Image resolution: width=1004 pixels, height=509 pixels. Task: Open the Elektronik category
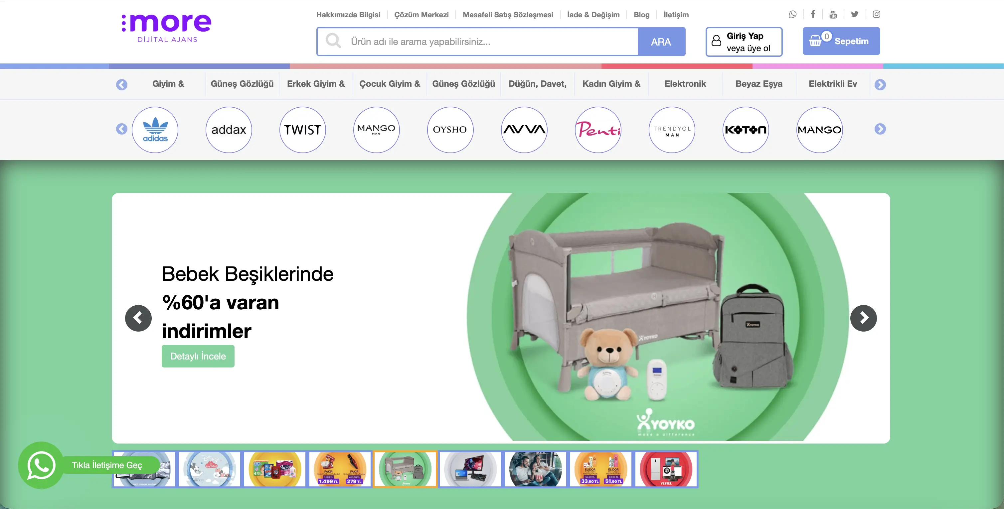click(x=685, y=84)
